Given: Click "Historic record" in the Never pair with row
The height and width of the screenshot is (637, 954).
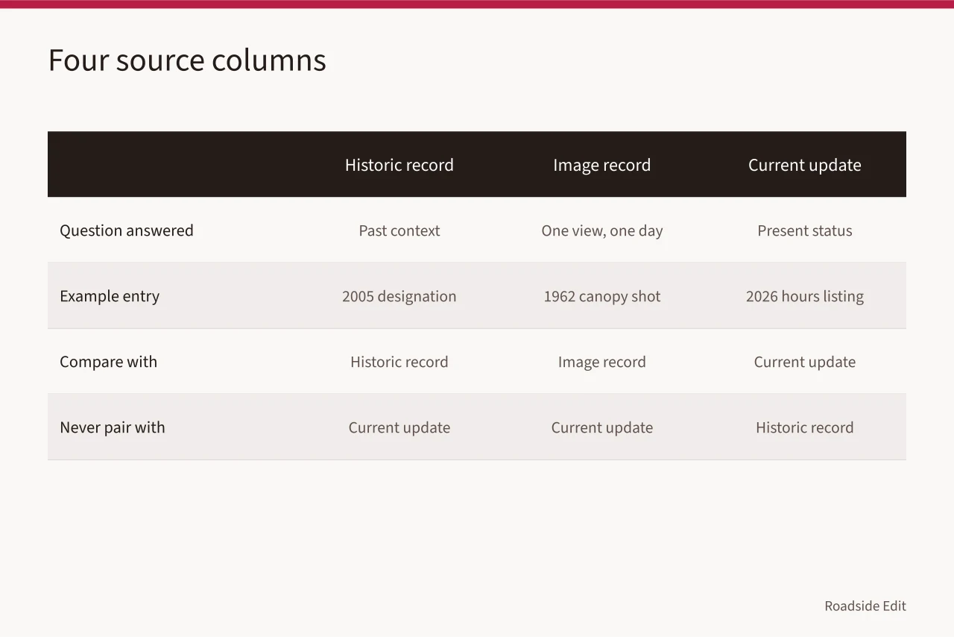Looking at the screenshot, I should click(x=805, y=427).
